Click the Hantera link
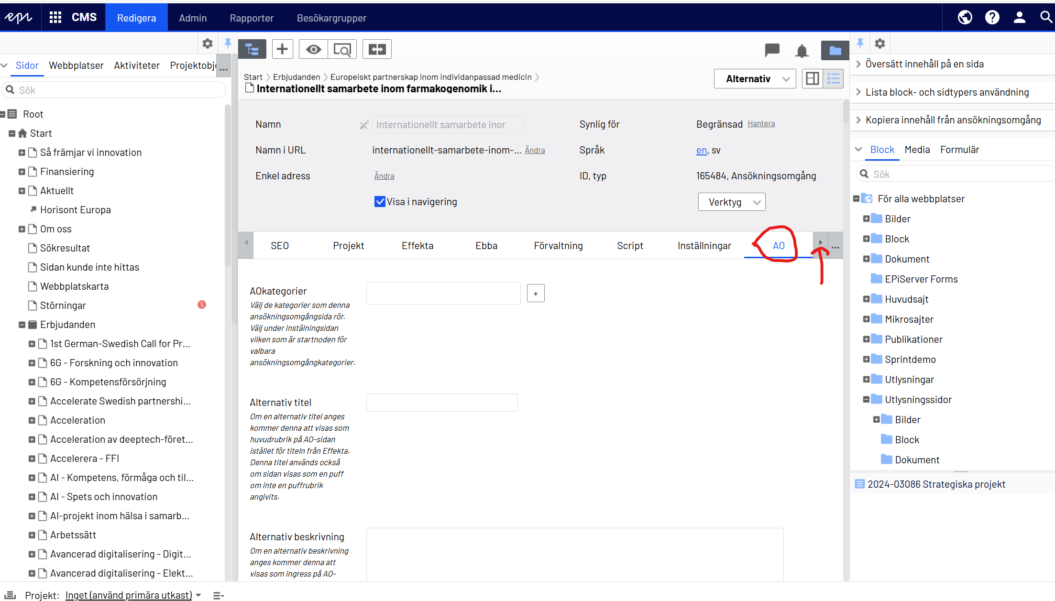Viewport: 1055px width, 601px height. [761, 124]
